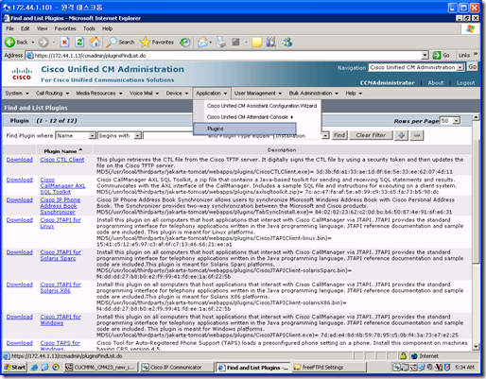The height and width of the screenshot is (379, 486).
Task: Click Show Desktop quick launch icon
Action: click(x=45, y=368)
